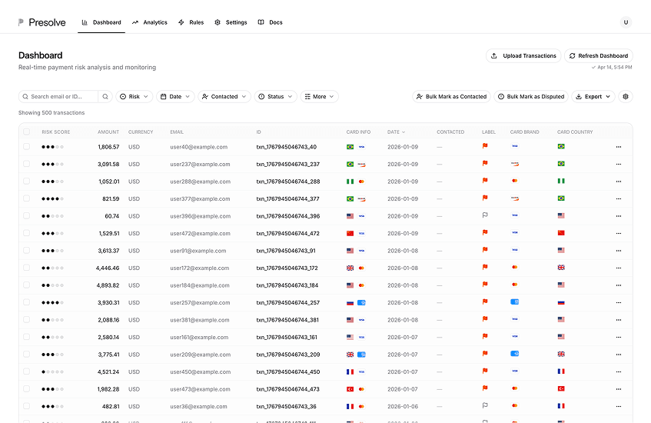Open row actions menu for user472@example.com

[x=619, y=234]
